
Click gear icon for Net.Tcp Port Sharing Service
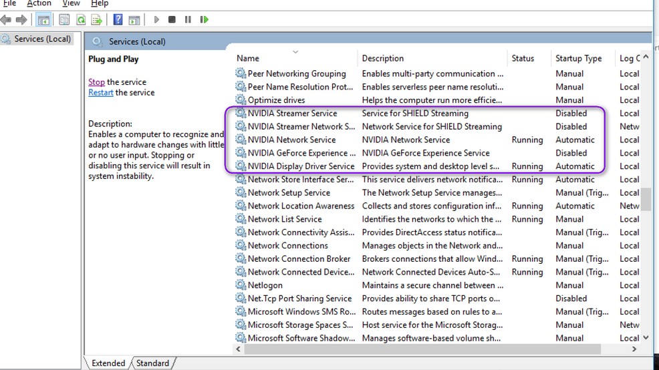(x=241, y=298)
